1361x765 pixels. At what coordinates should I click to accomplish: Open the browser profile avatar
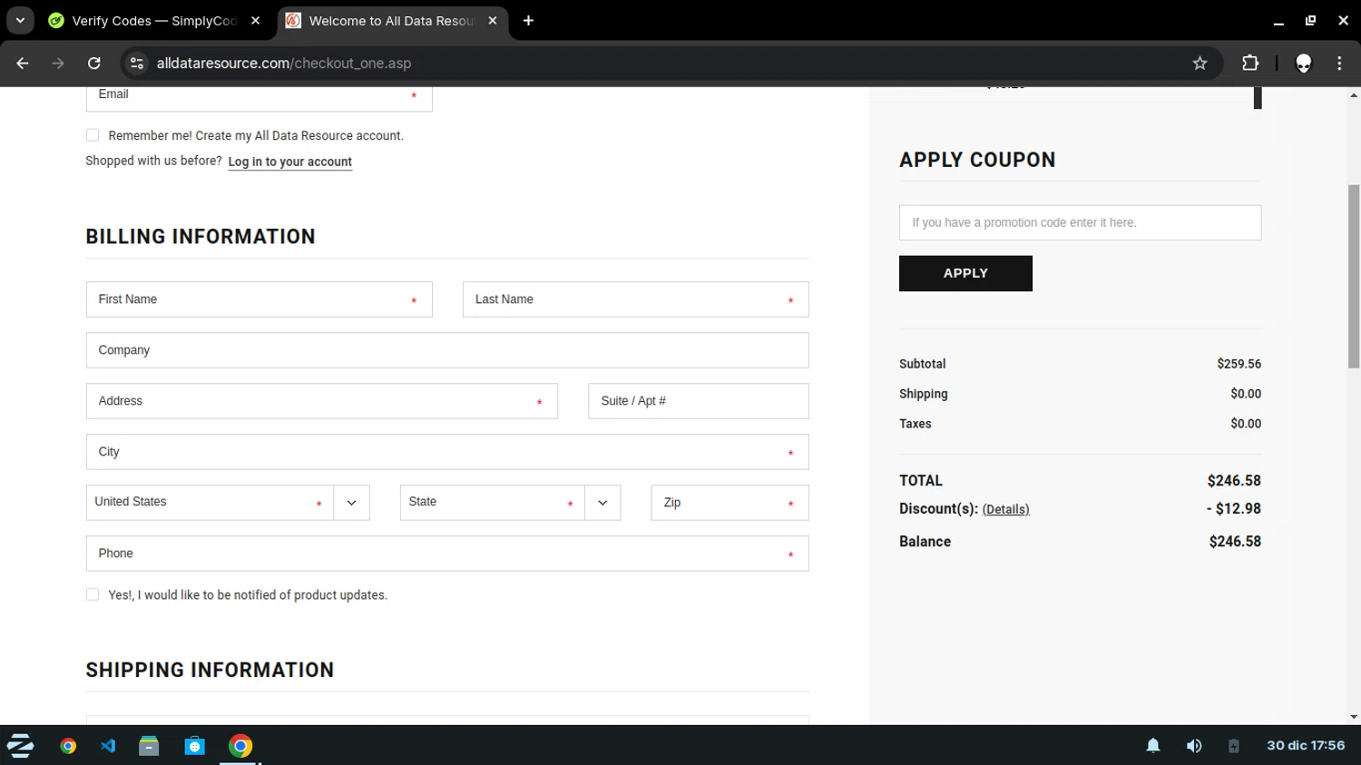point(1304,64)
